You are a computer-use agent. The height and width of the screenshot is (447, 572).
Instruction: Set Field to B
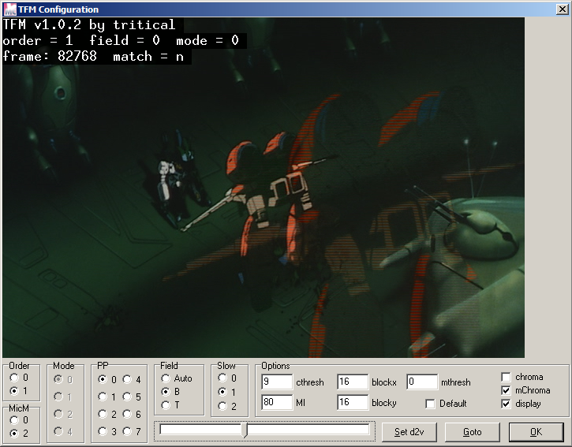166,392
